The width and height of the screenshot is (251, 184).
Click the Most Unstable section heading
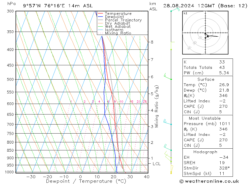(x=205, y=118)
